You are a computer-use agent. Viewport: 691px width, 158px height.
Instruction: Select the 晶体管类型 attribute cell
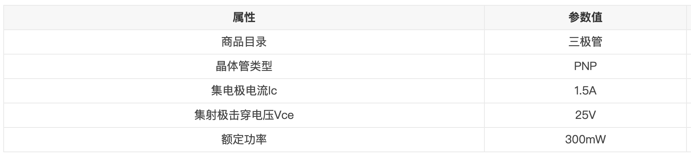coord(244,66)
